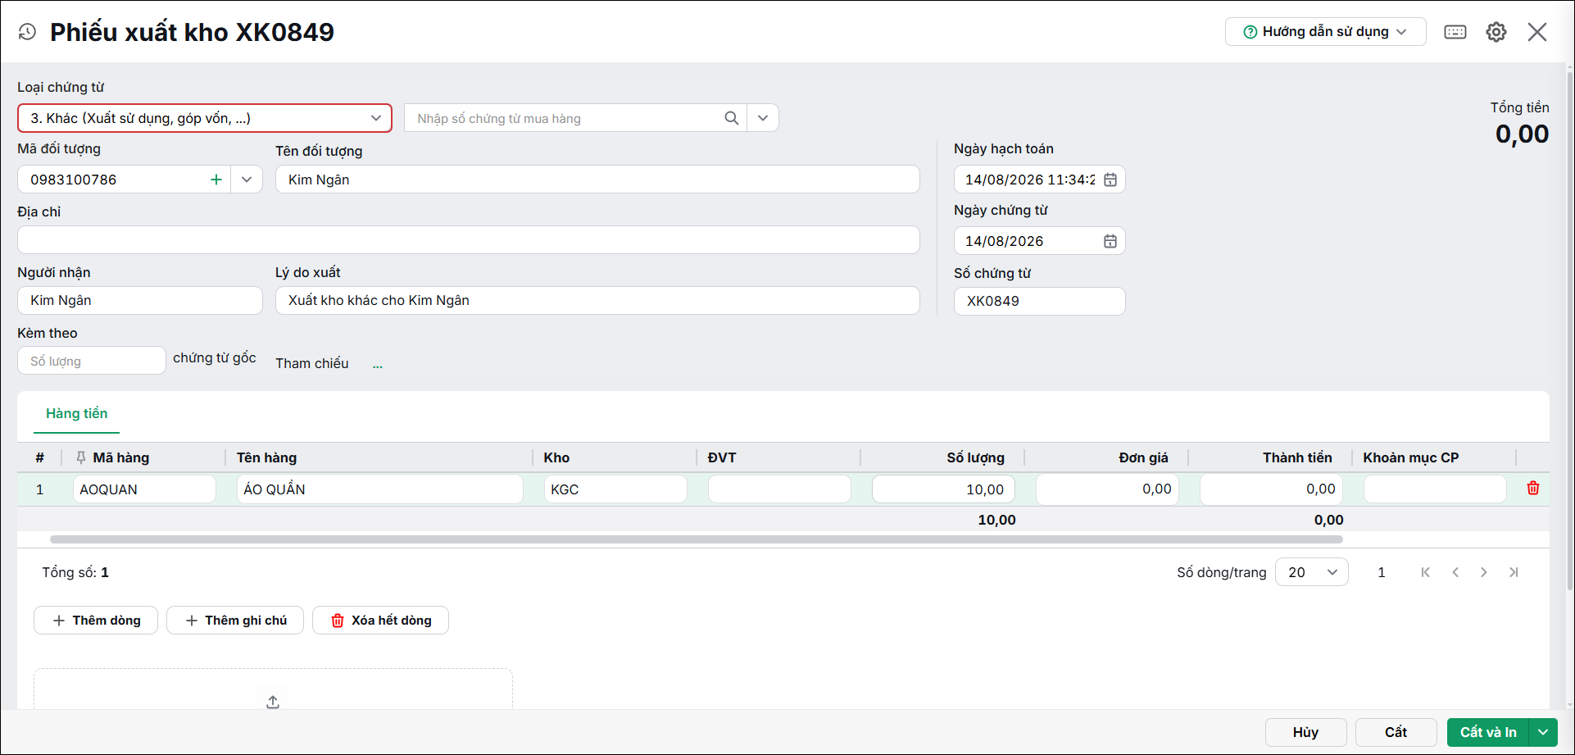1575x755 pixels.
Task: Click Tên hàng cell ÁO QUẦN
Action: click(x=380, y=489)
